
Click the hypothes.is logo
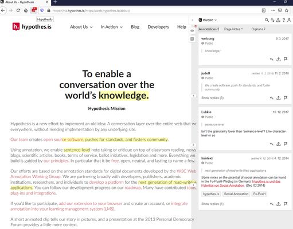click(x=32, y=26)
